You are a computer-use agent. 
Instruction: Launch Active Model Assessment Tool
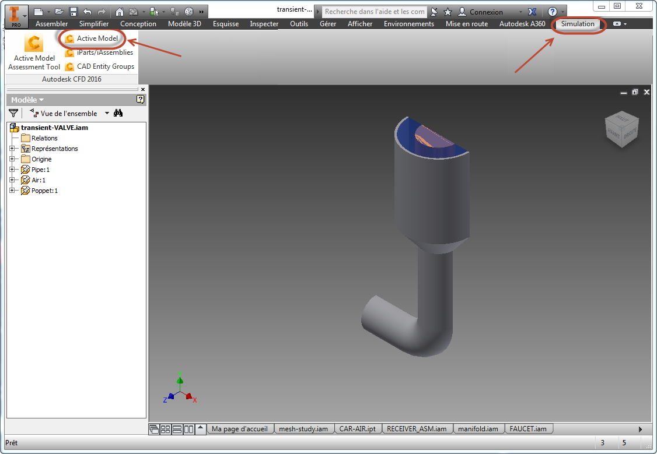pos(34,52)
